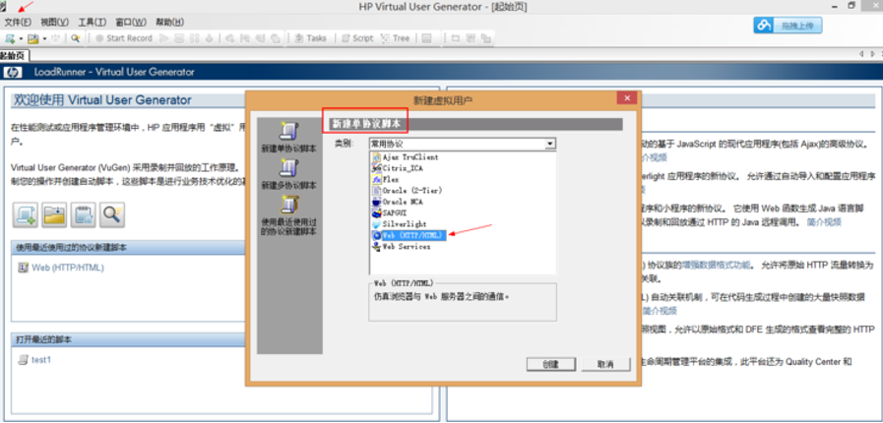The image size is (883, 423).
Task: Expand the New Script toolbar dropdown arrow
Action: click(x=21, y=38)
